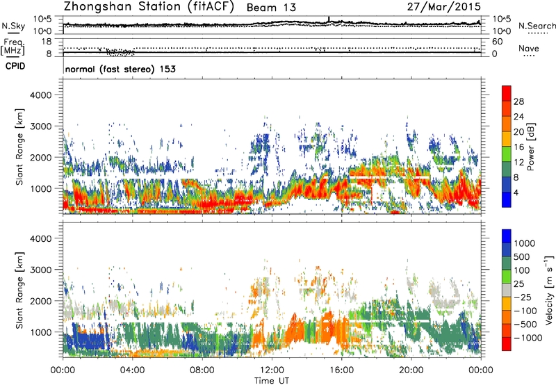Image resolution: width=556 pixels, height=385 pixels.
Task: Click the 'Freq. [MHz]' axis label
Action: [13, 47]
